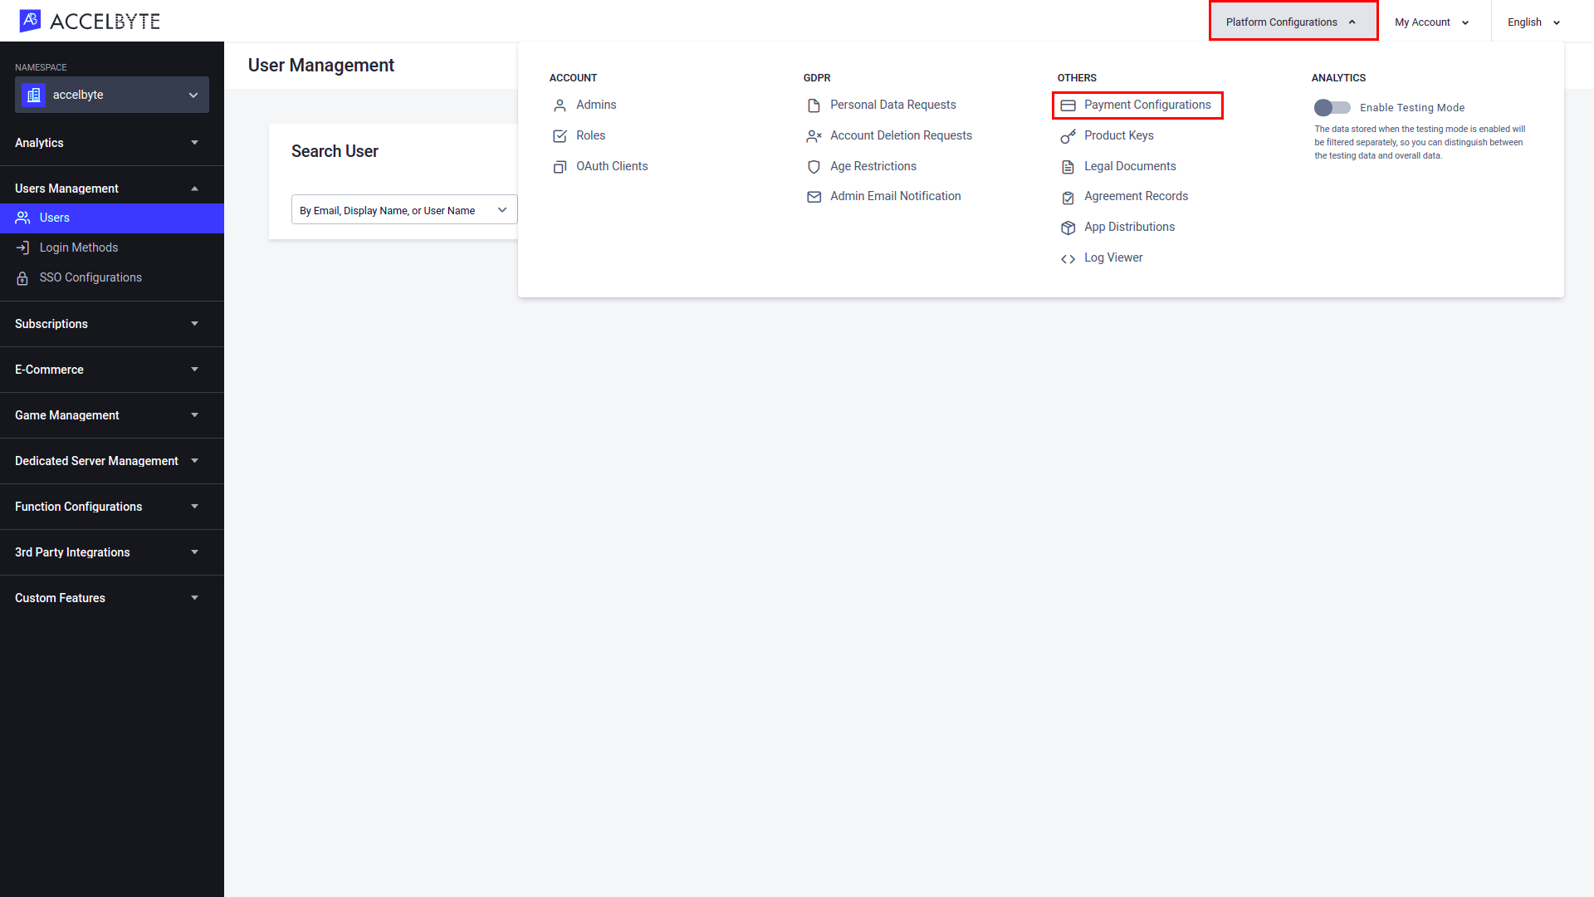Click the Agreement Records icon

click(x=1068, y=196)
